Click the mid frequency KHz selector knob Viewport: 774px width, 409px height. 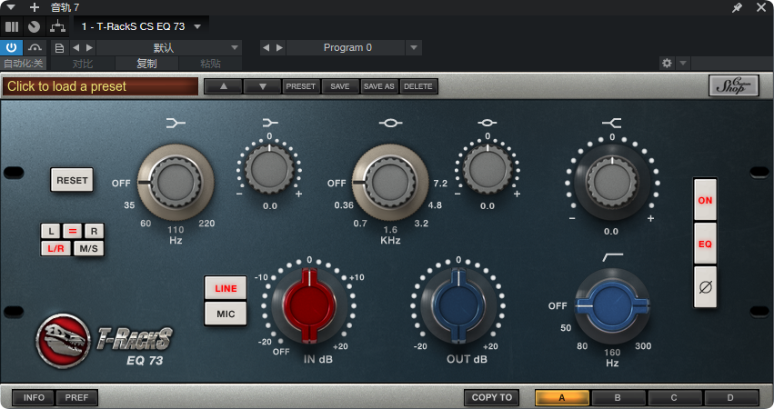pyautogui.click(x=390, y=183)
